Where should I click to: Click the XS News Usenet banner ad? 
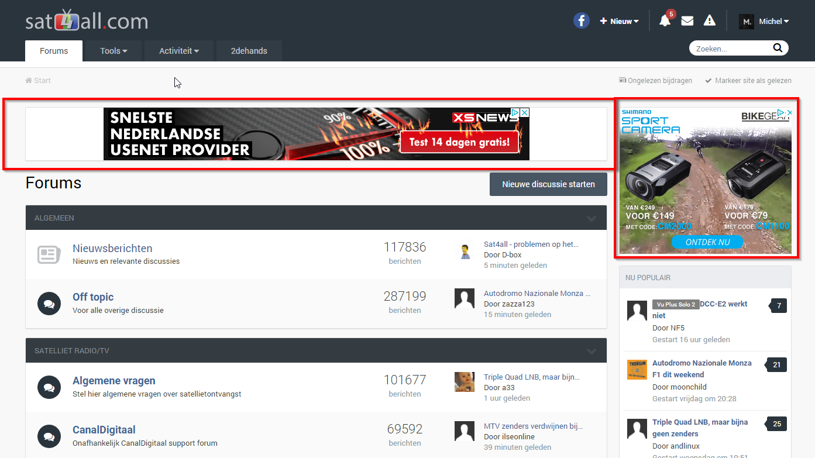tap(317, 134)
